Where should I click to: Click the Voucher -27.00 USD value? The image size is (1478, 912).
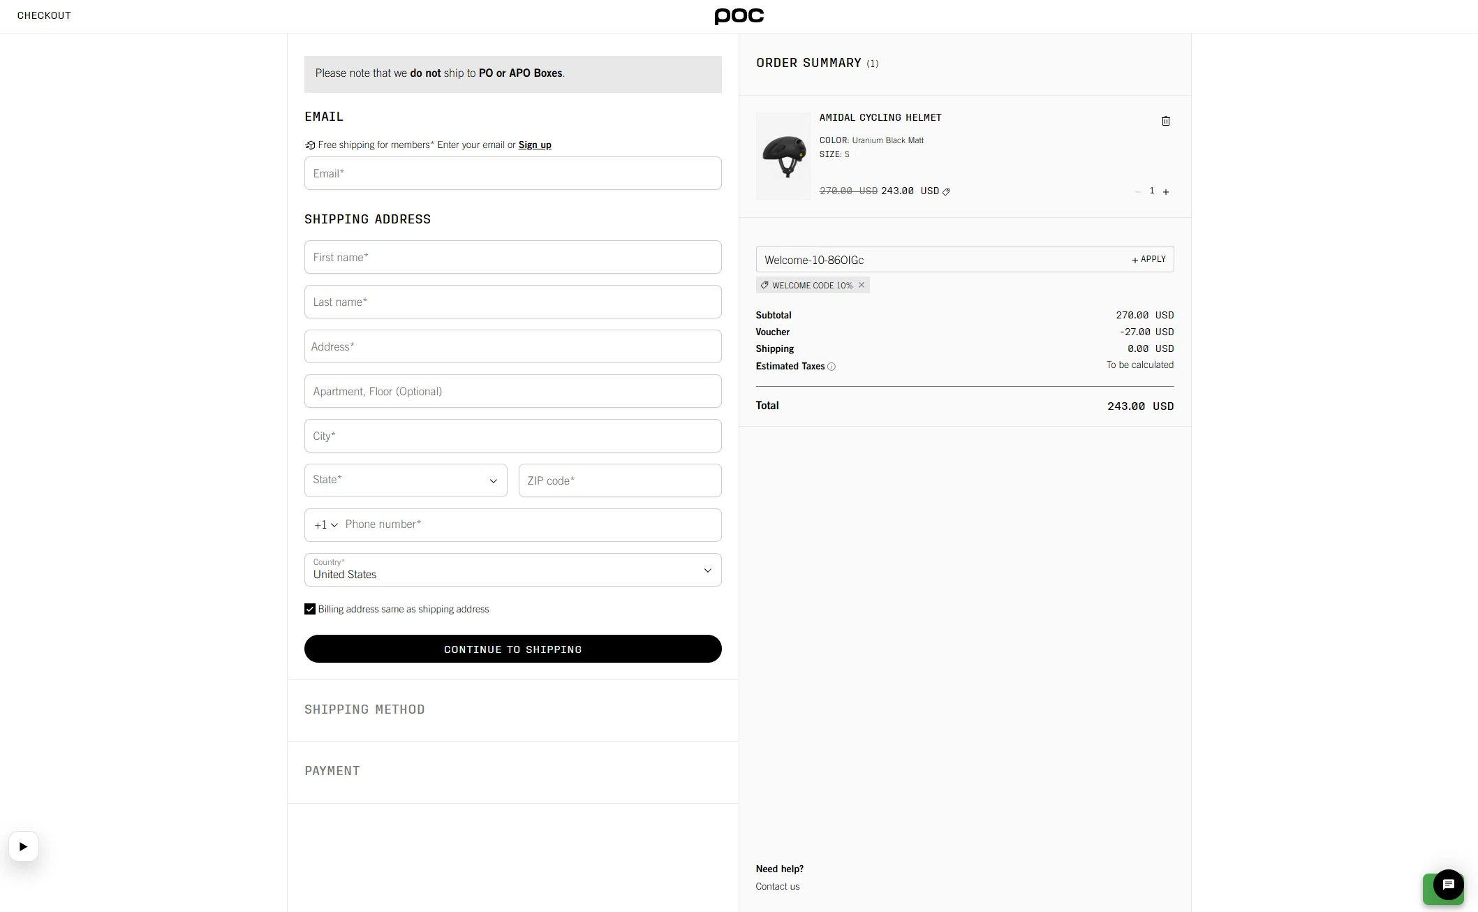pos(1146,332)
